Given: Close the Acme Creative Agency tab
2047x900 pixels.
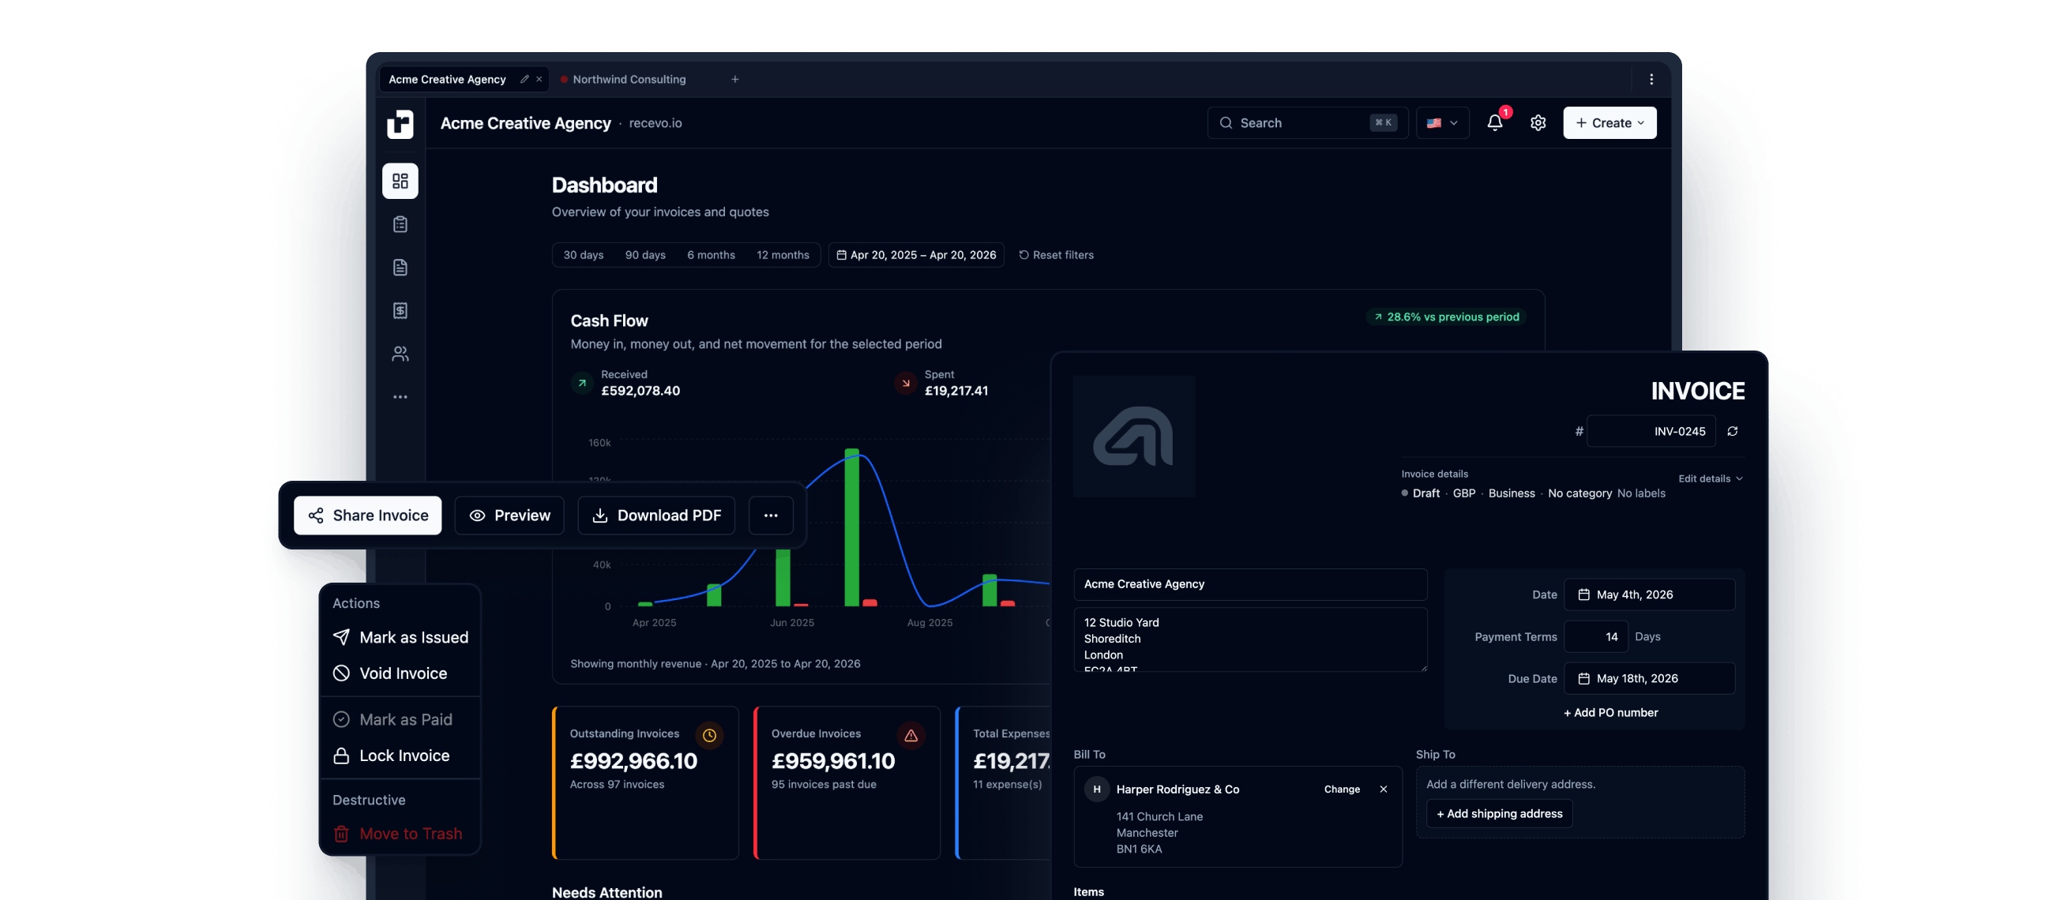Looking at the screenshot, I should [539, 79].
